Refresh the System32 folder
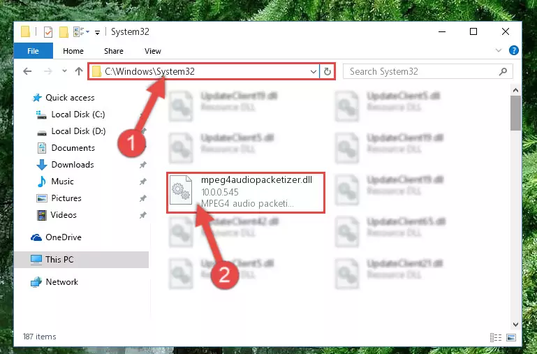537x354 pixels. (x=328, y=71)
